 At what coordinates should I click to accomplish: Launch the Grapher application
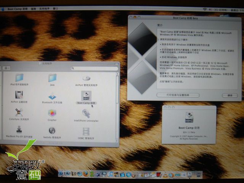pyautogui.click(x=52, y=113)
